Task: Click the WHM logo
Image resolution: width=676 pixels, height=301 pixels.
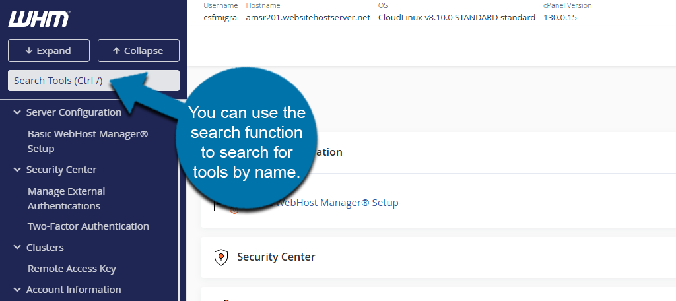Action: [x=38, y=19]
